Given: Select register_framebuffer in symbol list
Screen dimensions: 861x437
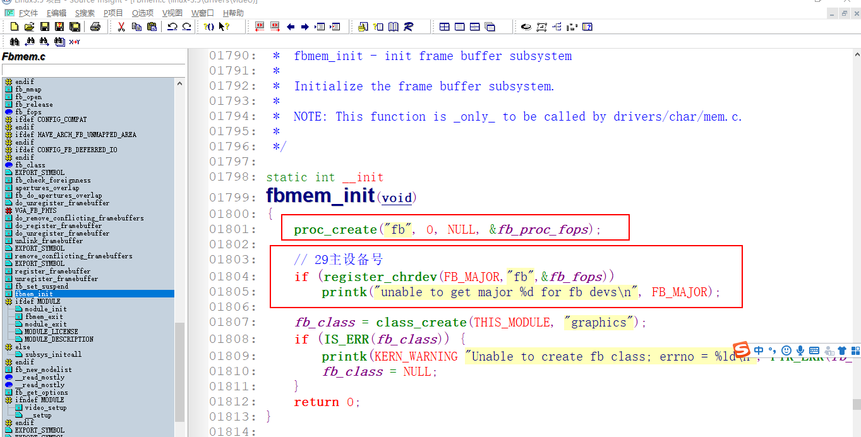Looking at the screenshot, I should click(x=52, y=271).
